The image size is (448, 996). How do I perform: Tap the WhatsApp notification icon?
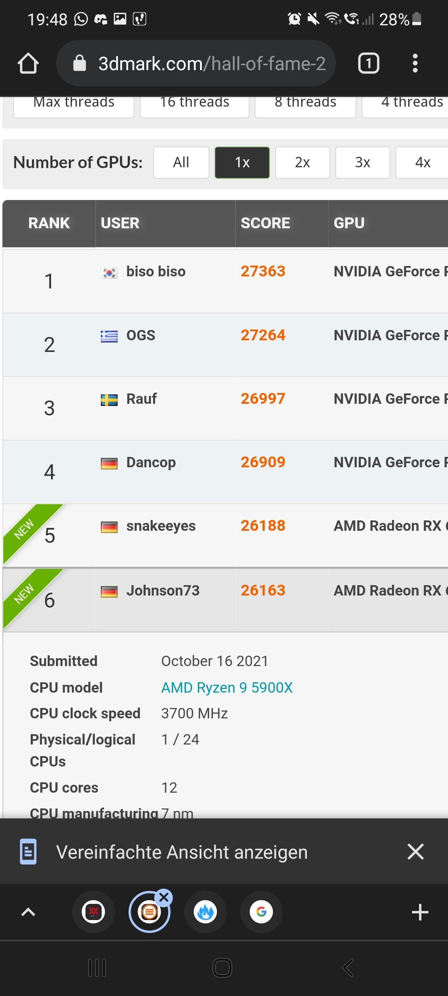(x=81, y=19)
